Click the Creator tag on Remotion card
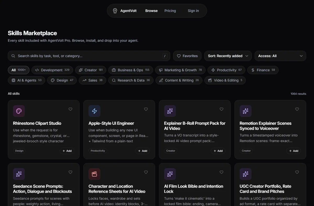Viewport: 314px width, 206px height. [246, 151]
